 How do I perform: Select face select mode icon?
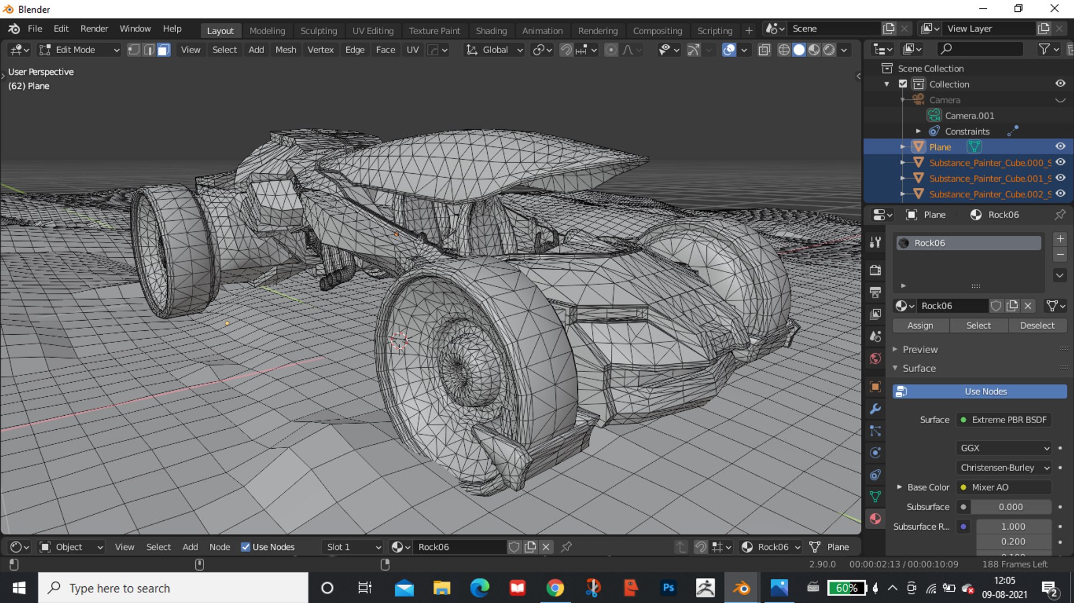pyautogui.click(x=163, y=50)
